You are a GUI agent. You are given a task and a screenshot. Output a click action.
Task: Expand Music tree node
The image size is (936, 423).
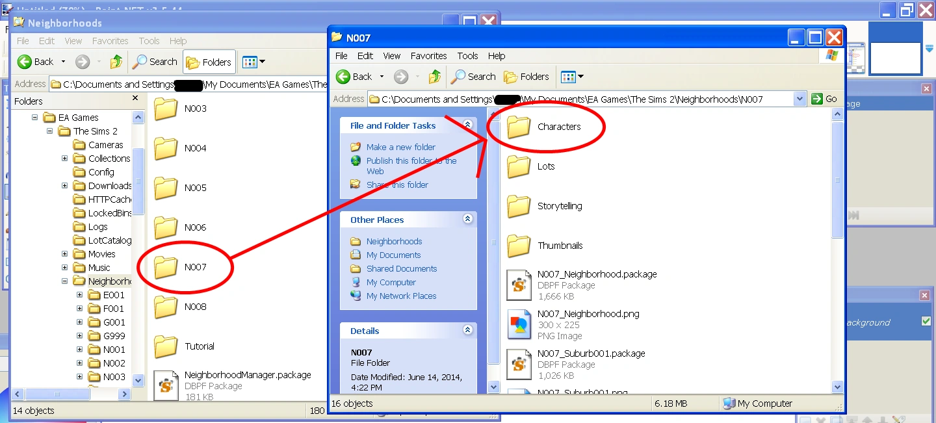[64, 268]
